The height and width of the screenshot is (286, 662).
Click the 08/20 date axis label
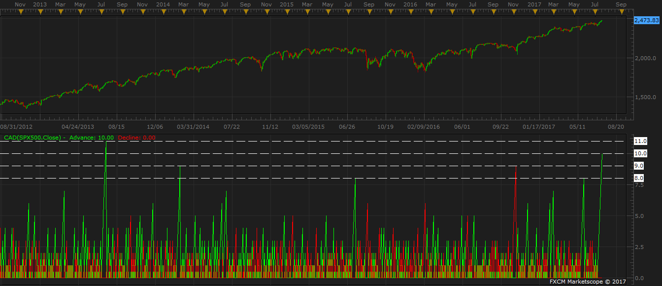pyautogui.click(x=616, y=127)
